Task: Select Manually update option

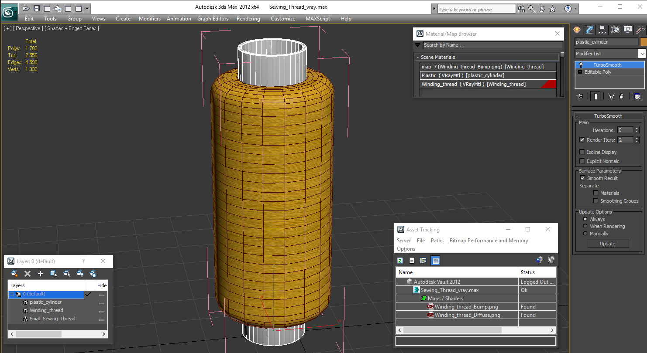Action: 585,234
